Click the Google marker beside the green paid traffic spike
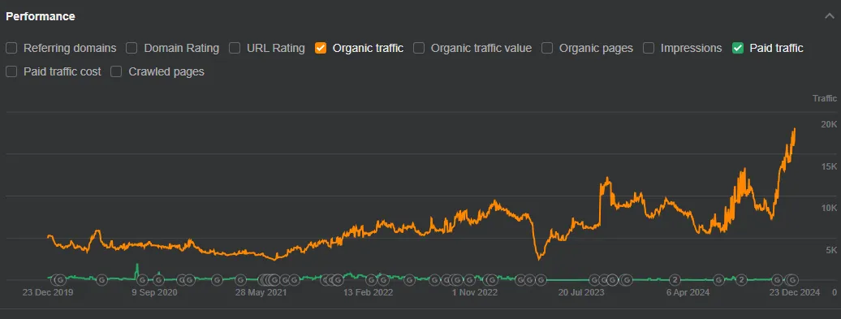 pos(142,279)
